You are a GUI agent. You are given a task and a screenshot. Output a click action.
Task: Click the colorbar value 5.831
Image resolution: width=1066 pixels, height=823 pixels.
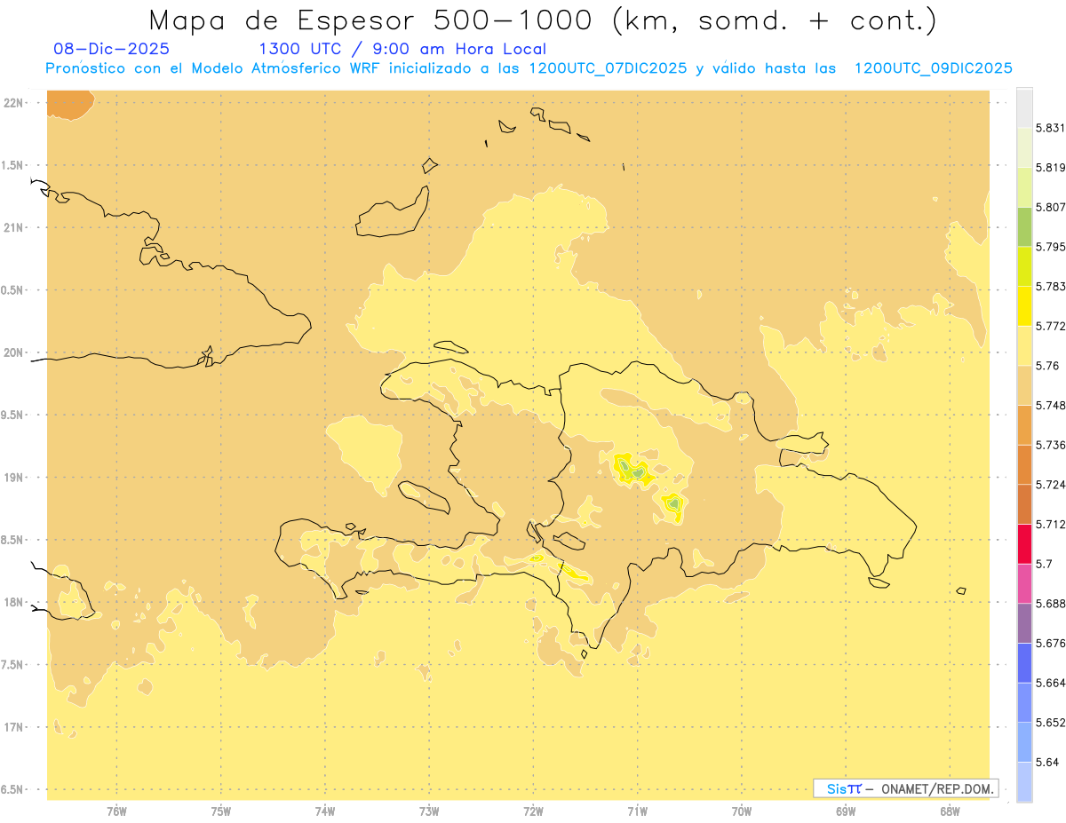click(1051, 128)
